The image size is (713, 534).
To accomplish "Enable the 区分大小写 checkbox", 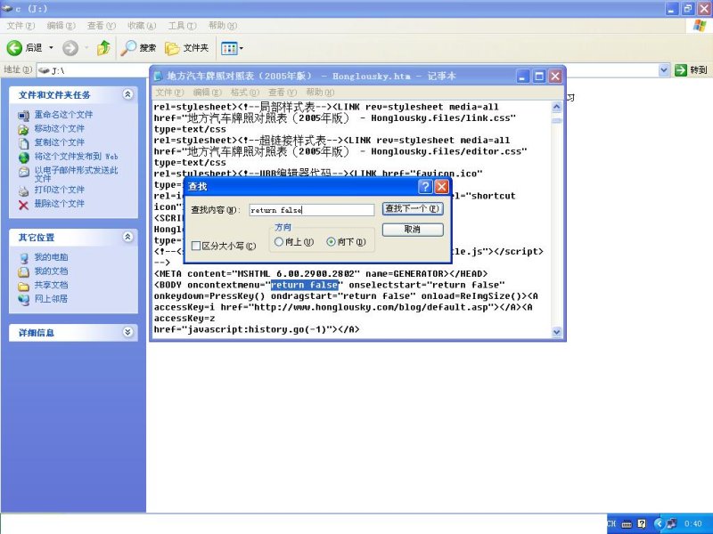I will 196,246.
